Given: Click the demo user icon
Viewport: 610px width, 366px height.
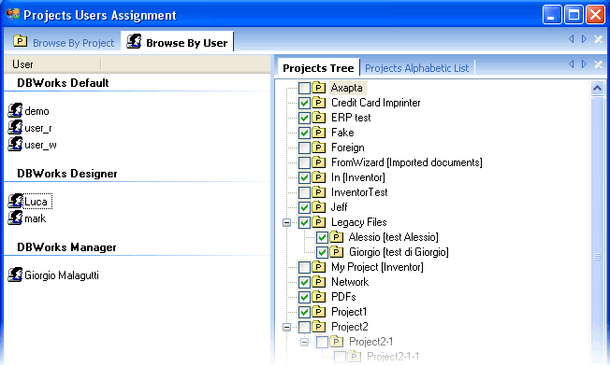Looking at the screenshot, I should [x=16, y=110].
